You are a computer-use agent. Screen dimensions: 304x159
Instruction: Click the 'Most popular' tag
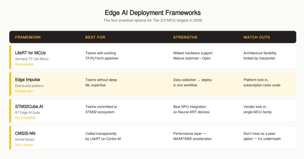pyautogui.click(x=24, y=64)
